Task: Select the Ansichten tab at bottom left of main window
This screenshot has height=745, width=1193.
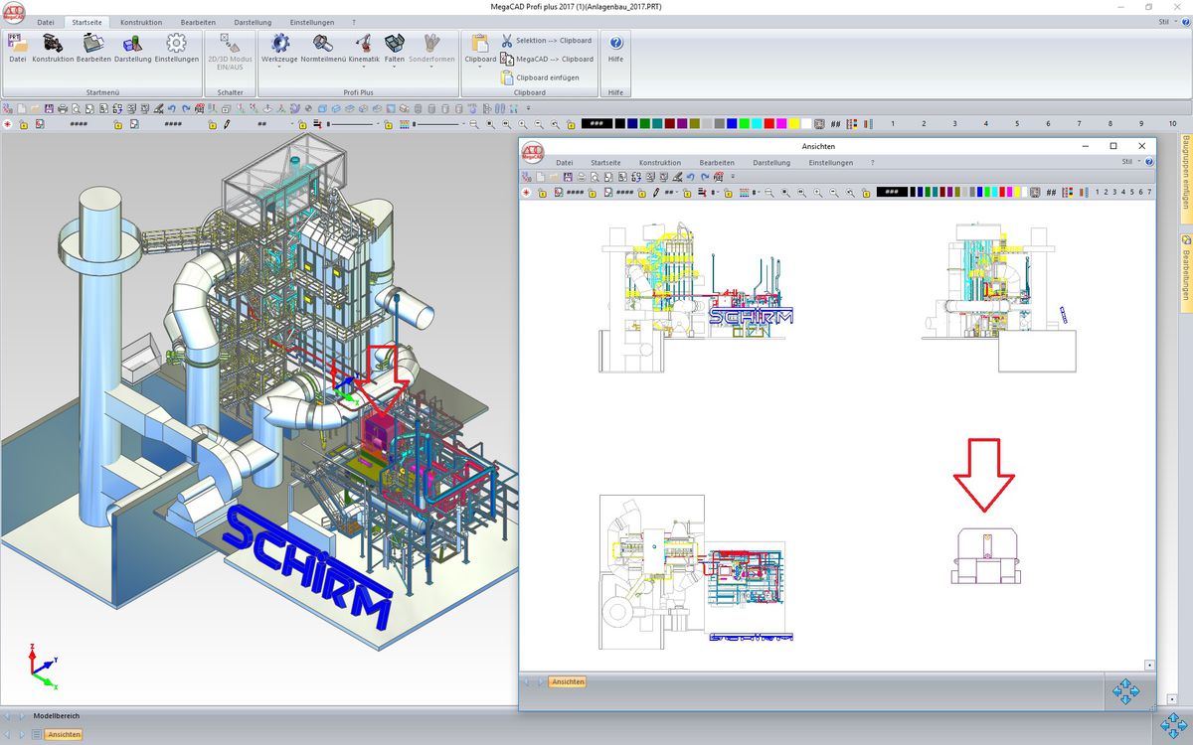Action: pyautogui.click(x=62, y=735)
